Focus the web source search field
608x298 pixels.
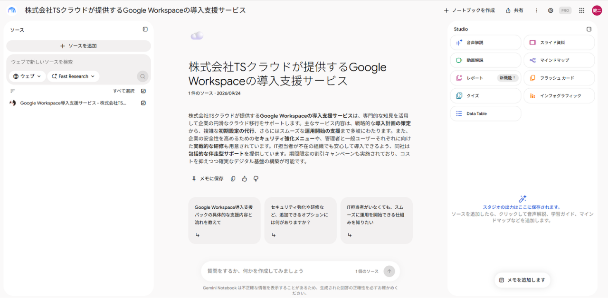[x=78, y=62]
